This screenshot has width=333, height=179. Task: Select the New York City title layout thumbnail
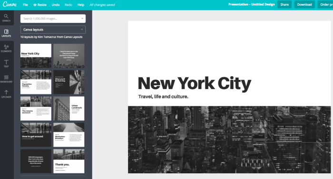36,56
